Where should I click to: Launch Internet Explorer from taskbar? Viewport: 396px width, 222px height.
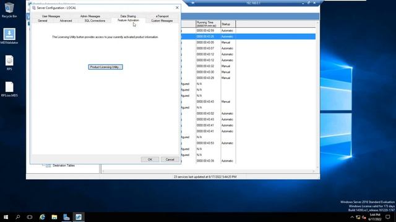[42, 217]
